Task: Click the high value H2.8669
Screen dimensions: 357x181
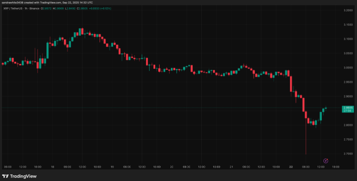Action: click(x=58, y=8)
